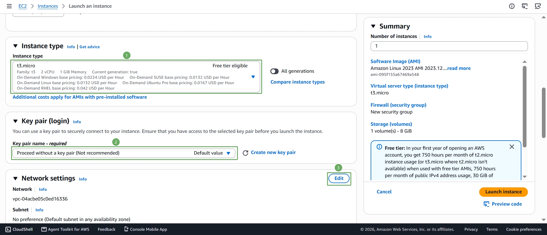Click the Free tier information circle icon
The image size is (547, 235).
(379, 147)
